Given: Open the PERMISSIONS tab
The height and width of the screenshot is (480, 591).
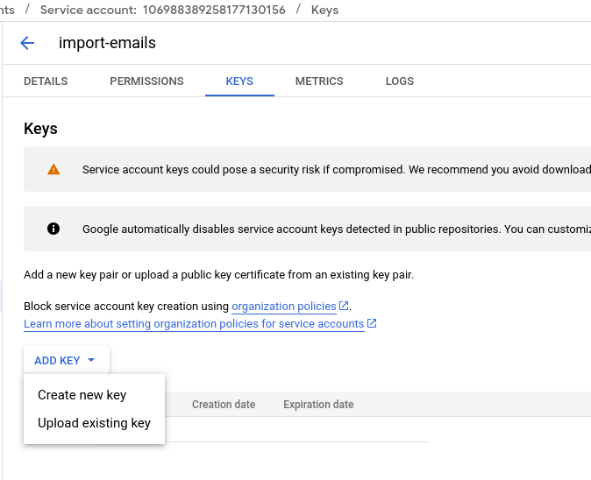Looking at the screenshot, I should pos(146,81).
